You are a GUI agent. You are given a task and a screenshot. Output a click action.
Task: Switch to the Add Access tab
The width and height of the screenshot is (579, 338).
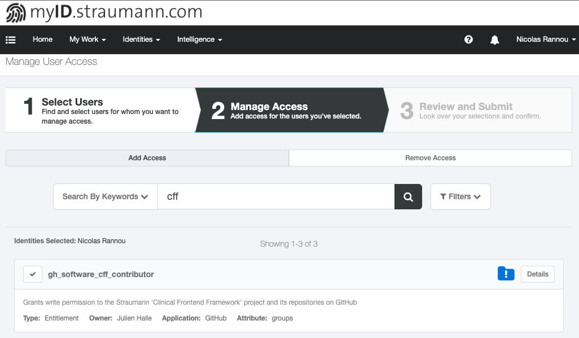point(147,158)
